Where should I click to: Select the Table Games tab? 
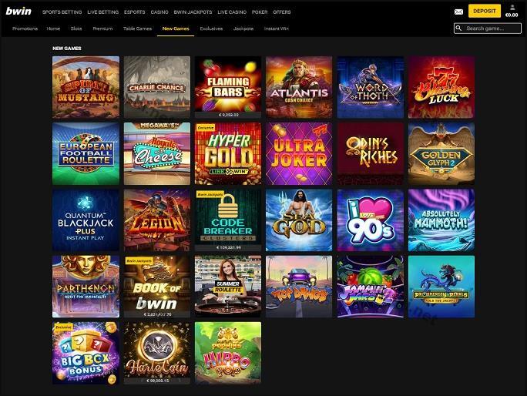click(x=137, y=29)
